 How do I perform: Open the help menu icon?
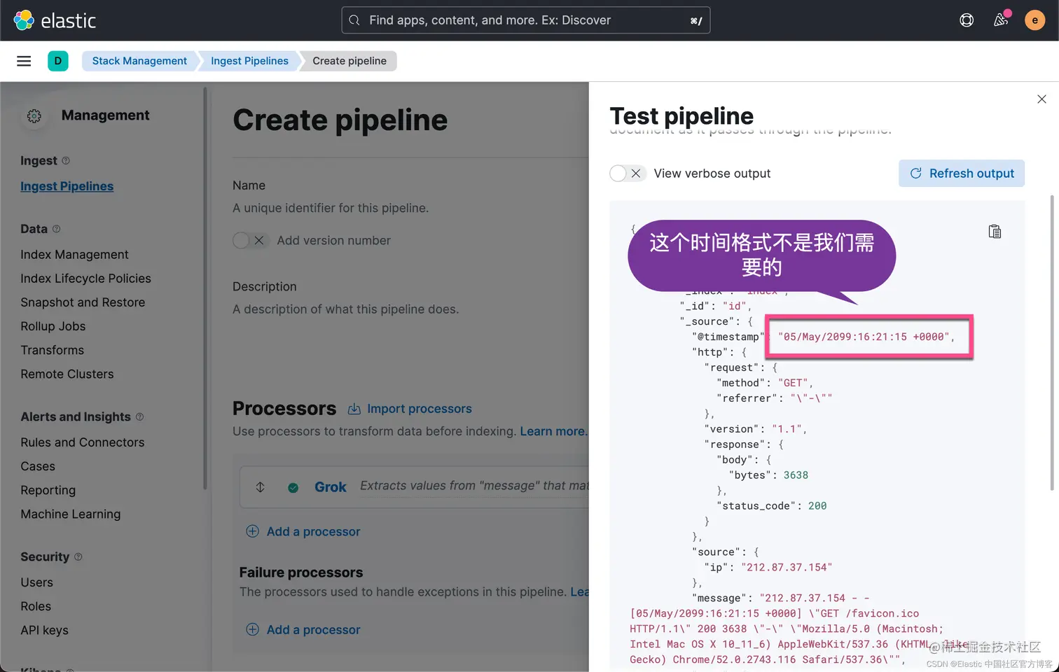tap(967, 20)
